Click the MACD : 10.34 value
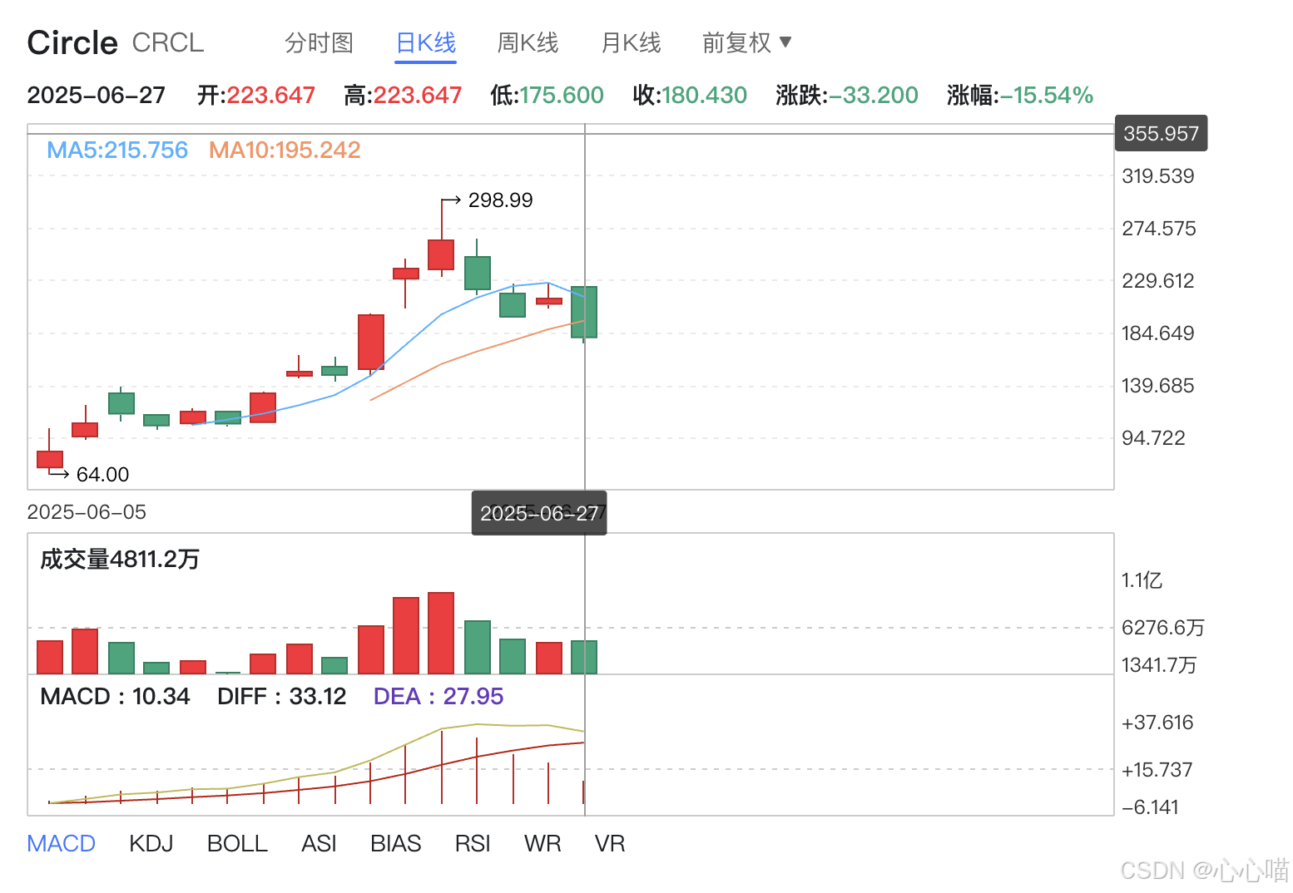Image resolution: width=1293 pixels, height=893 pixels. [x=115, y=696]
